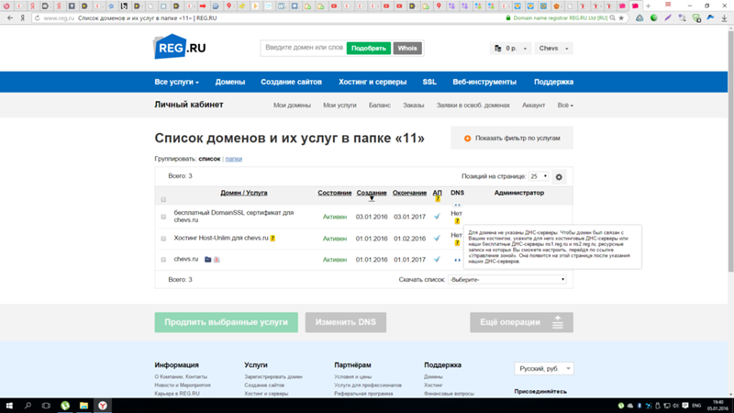Image resolution: width=734 pixels, height=413 pixels.
Task: Open Task View on taskbar
Action: click(46, 406)
